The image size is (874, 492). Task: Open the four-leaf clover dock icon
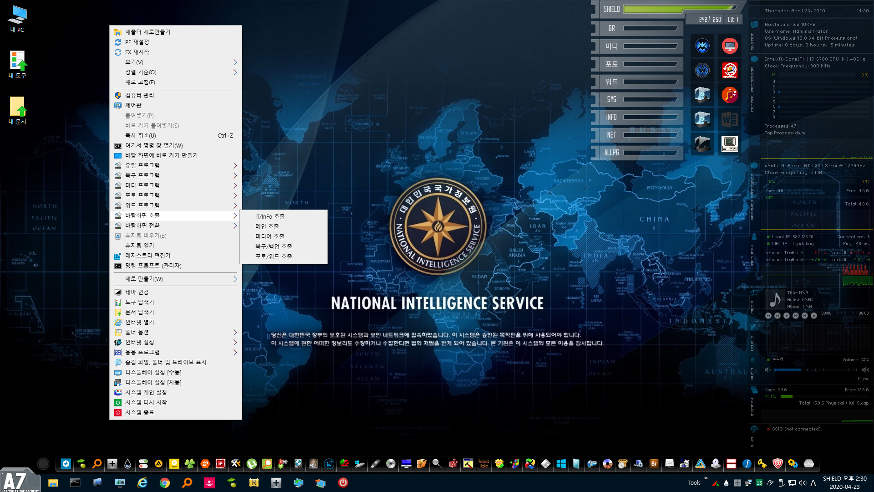pyautogui.click(x=190, y=464)
